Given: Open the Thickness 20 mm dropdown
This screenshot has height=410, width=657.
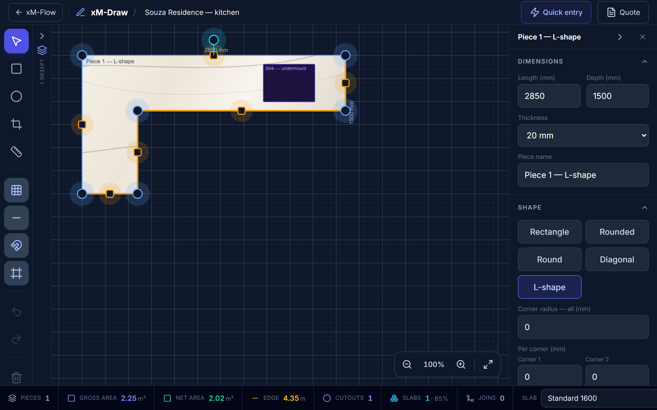Looking at the screenshot, I should click(x=583, y=135).
